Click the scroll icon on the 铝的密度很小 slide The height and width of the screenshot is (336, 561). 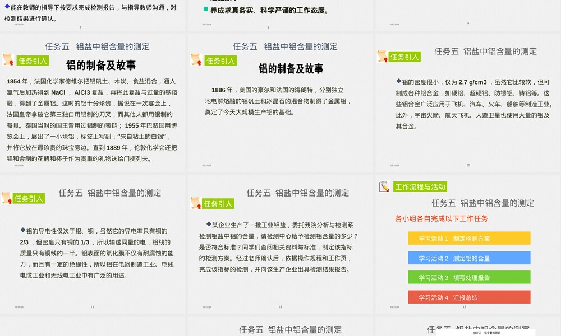point(383,56)
